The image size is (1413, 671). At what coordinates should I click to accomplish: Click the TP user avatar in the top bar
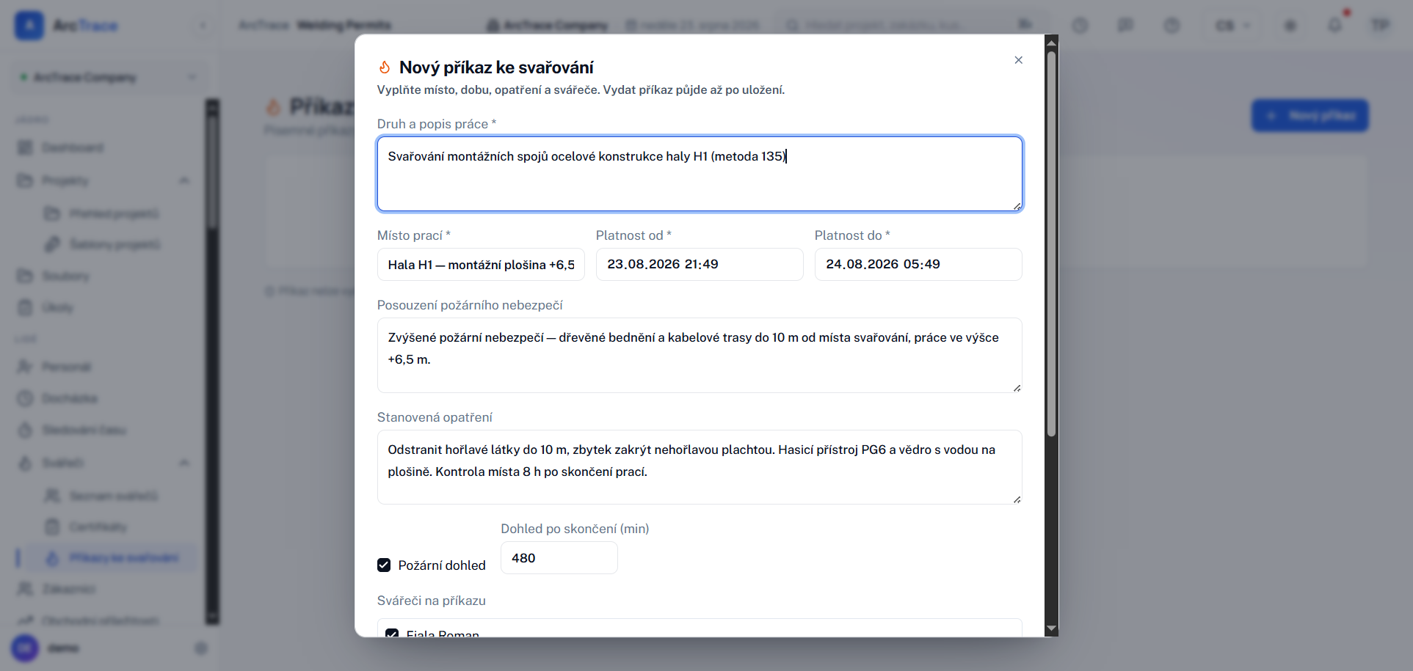coord(1380,26)
